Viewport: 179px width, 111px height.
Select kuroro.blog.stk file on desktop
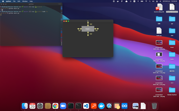coord(159,8)
